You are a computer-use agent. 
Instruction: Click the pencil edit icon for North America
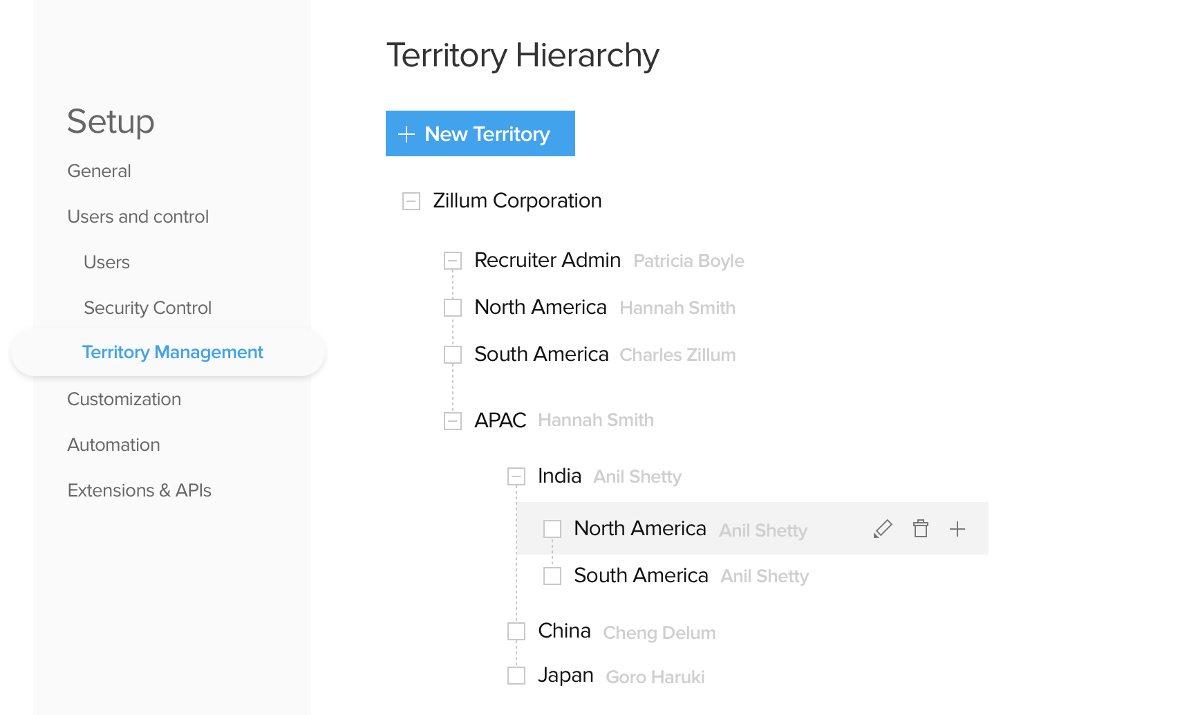coord(883,529)
